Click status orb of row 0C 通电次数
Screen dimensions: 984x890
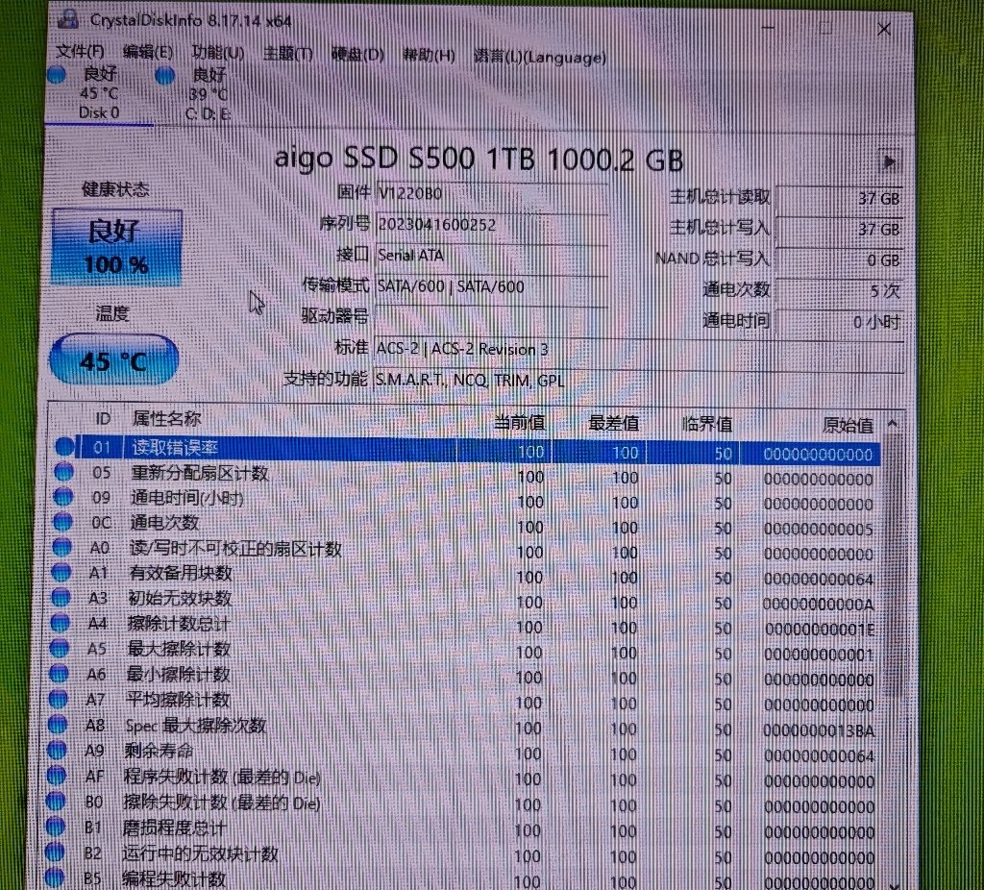point(62,522)
